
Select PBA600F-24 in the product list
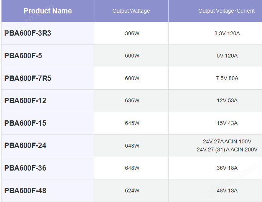25,146
